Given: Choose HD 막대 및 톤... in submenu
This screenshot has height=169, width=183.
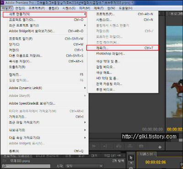Looking at the screenshot, I should pos(123,78).
